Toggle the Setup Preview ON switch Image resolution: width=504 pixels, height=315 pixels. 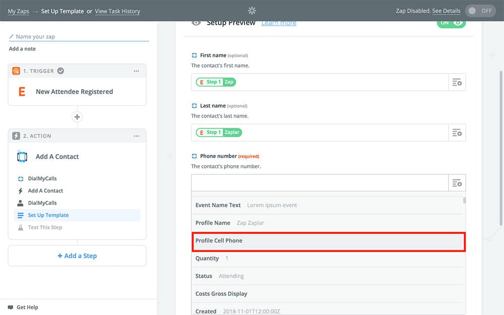[451, 23]
